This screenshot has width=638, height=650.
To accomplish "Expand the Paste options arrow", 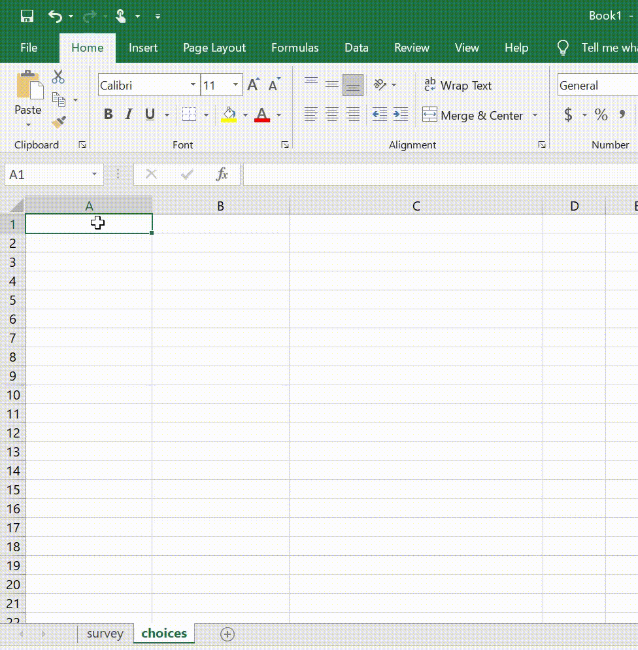I will pyautogui.click(x=28, y=124).
